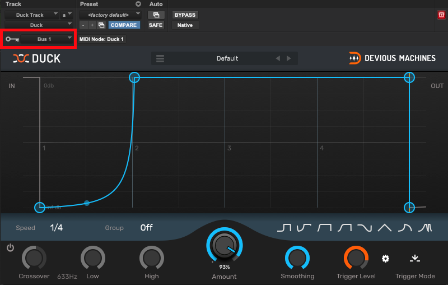Click the Devious Machines logo

coord(392,58)
